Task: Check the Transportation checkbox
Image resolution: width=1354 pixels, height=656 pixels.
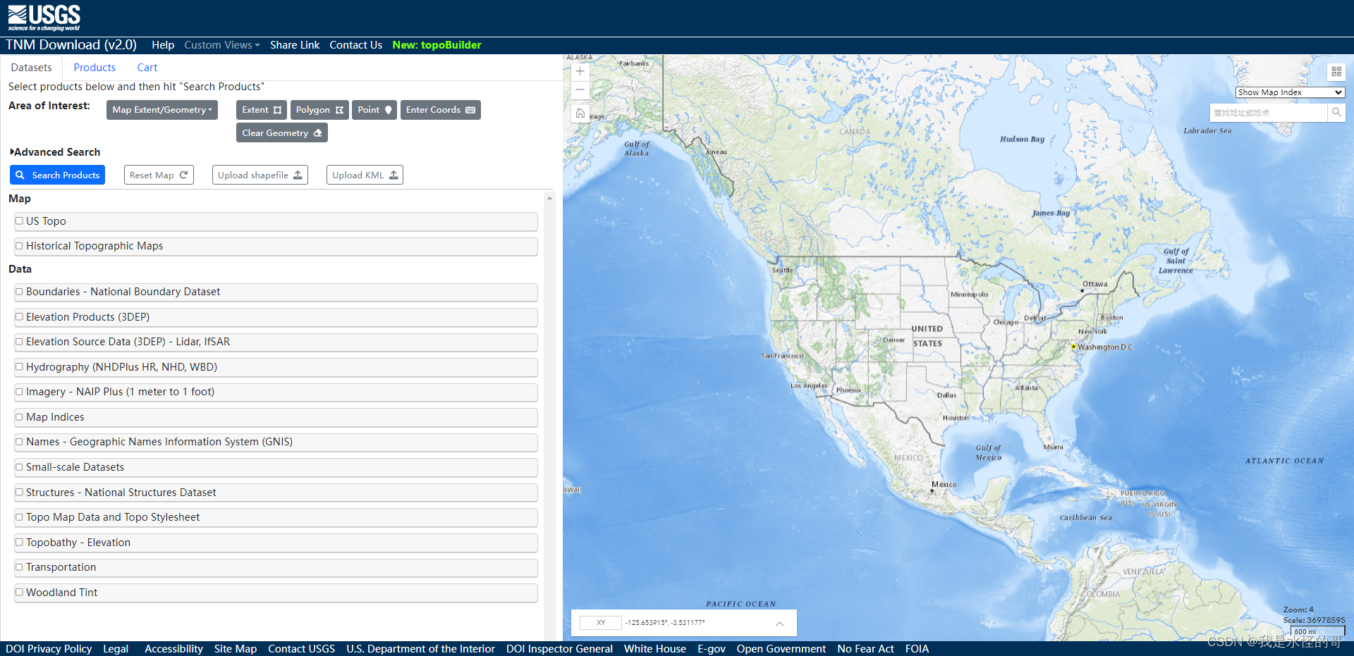Action: click(20, 567)
